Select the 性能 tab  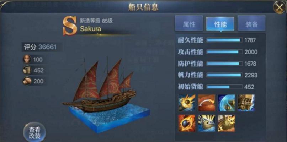pyautogui.click(x=220, y=24)
